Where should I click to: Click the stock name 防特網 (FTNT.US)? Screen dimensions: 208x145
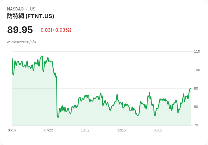point(31,16)
